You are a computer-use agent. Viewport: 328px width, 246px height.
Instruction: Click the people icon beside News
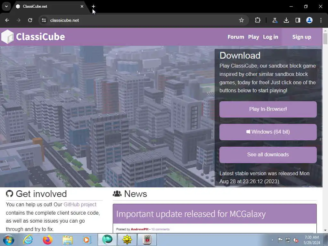[x=117, y=194]
